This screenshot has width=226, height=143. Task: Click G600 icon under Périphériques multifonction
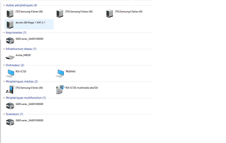(x=10, y=106)
